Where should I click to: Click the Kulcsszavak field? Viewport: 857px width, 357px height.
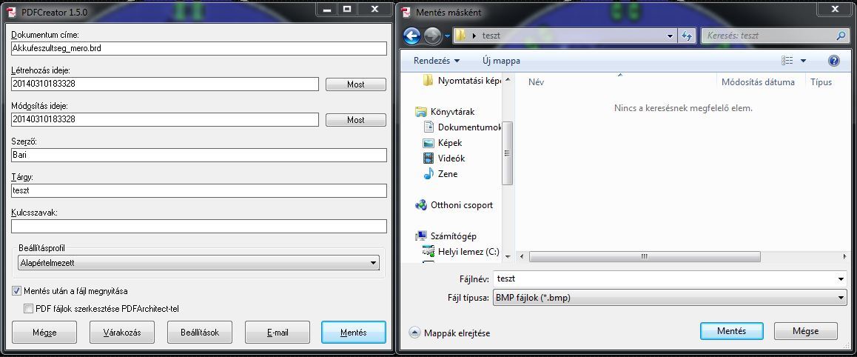pyautogui.click(x=199, y=226)
